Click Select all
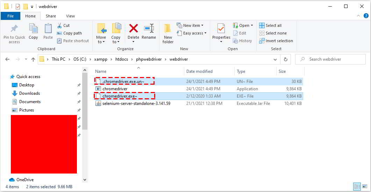Viewport: 371px width, 192px height. point(270,25)
